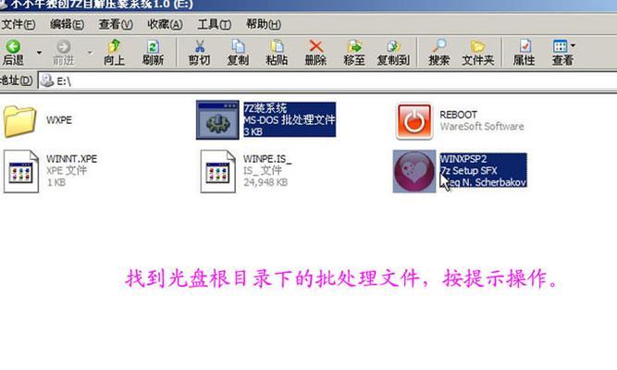
Task: Select the REBOOT power icon
Action: [414, 121]
